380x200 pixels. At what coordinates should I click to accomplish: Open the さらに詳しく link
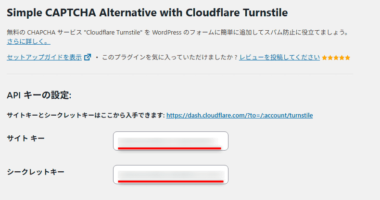coord(28,42)
